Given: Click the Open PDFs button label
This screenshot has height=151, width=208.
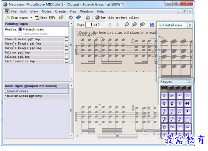Looking at the screenshot, I should point(48,18).
